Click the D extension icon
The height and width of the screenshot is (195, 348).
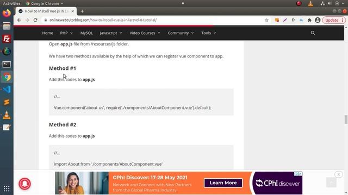[293, 20]
